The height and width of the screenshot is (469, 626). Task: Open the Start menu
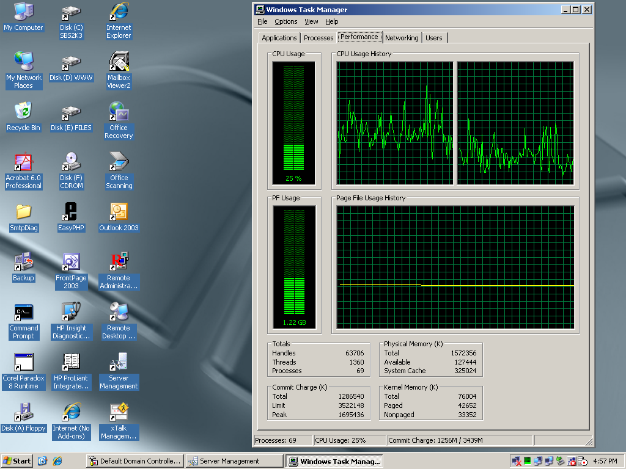pyautogui.click(x=17, y=461)
